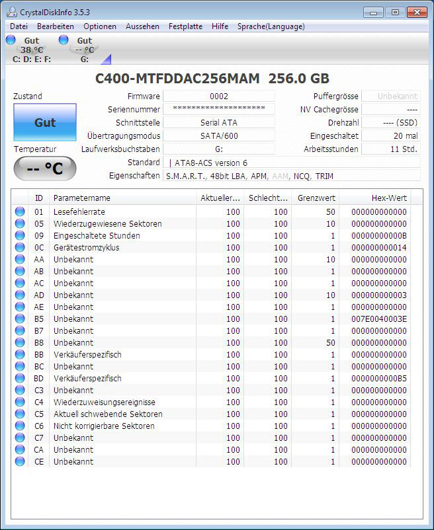Click the Arbeitsstunden value 11 Std.
Image resolution: width=434 pixels, height=530 pixels.
point(391,149)
